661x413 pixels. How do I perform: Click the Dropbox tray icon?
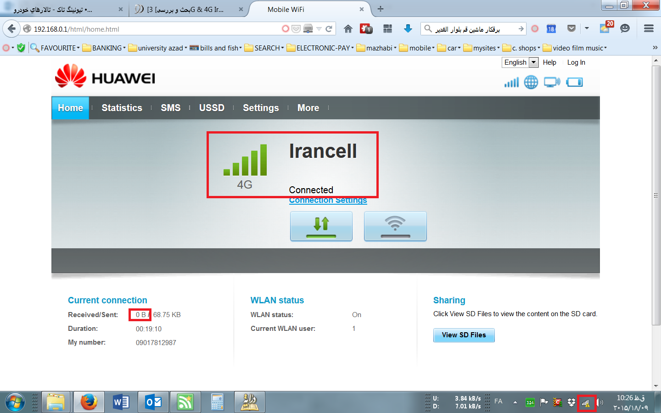571,402
